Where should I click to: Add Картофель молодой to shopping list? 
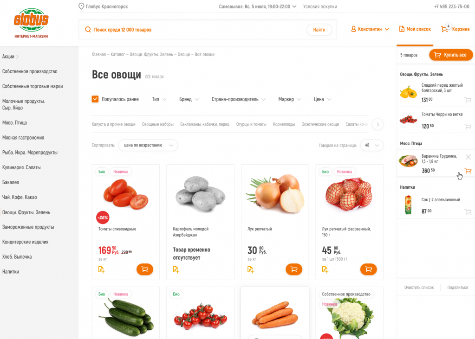176,269
